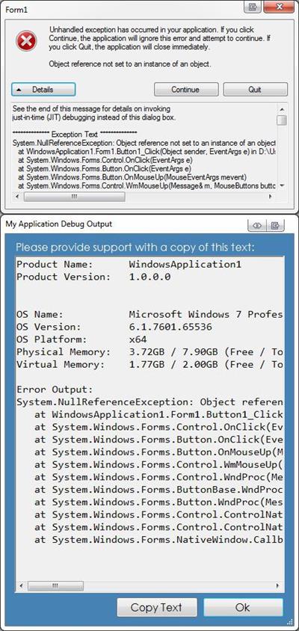The height and width of the screenshot is (631, 299).
Task: Click exception details horizontal scroll left arrow
Action: tap(17, 197)
